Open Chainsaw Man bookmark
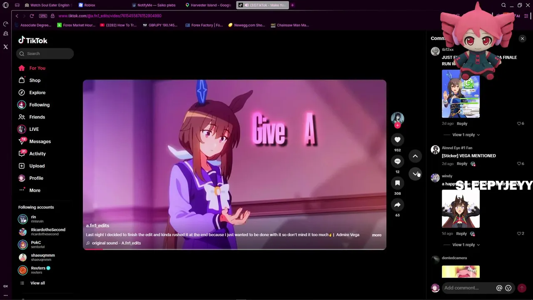Screen dimensions: 533x300 click(x=290, y=25)
